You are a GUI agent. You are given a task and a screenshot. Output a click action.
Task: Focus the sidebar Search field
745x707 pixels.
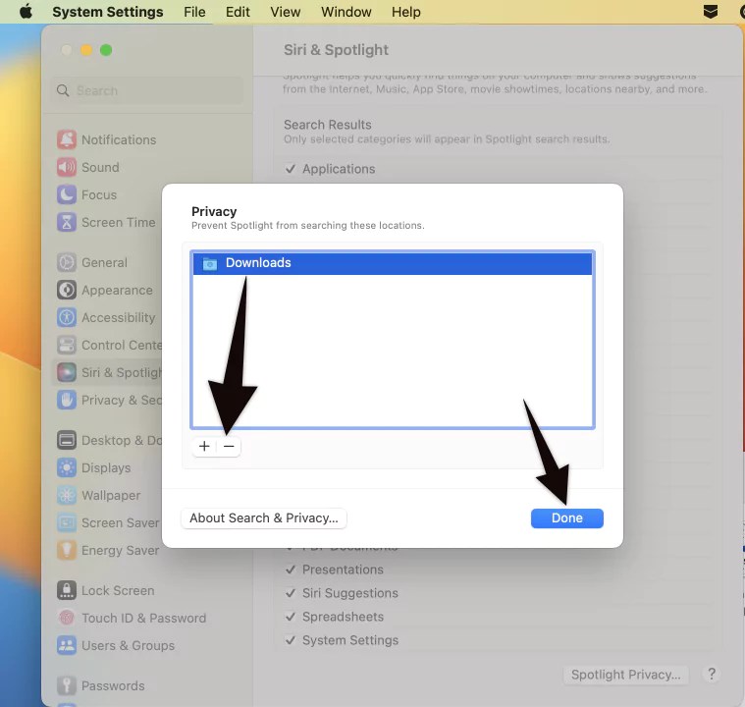pyautogui.click(x=147, y=90)
